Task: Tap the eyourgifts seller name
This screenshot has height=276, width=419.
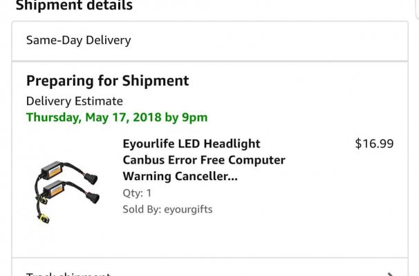Action: pos(188,209)
